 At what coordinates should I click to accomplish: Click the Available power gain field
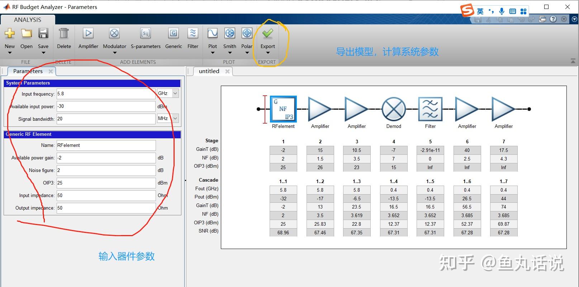pos(106,158)
